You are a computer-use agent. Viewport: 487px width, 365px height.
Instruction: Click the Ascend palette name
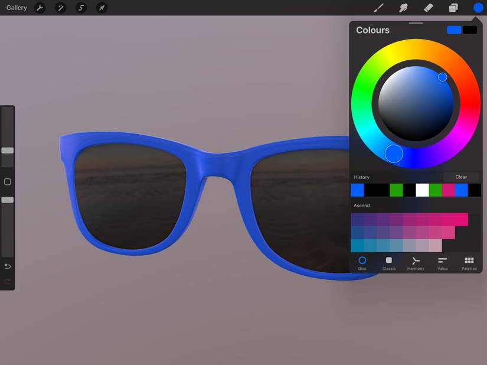(361, 206)
